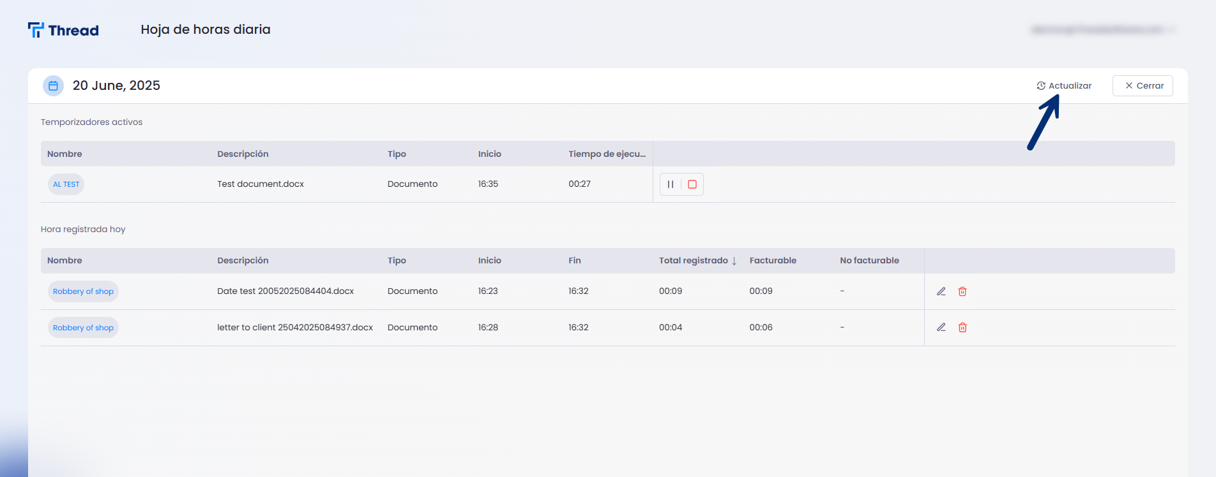The width and height of the screenshot is (1216, 477).
Task: Click the Fin column header
Action: point(575,261)
